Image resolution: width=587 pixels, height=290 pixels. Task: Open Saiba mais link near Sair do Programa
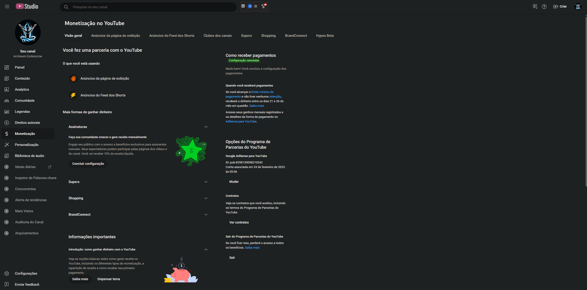coord(252,248)
